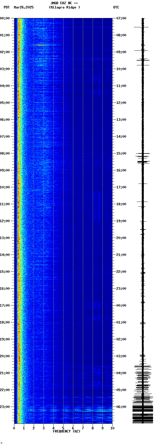Click the 'PDT' timezone label
Image resolution: width=155 pixels, height=446 pixels.
(x=6, y=7)
